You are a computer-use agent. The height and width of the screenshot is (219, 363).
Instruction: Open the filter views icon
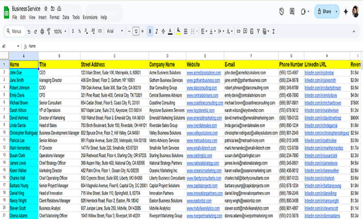(265, 31)
